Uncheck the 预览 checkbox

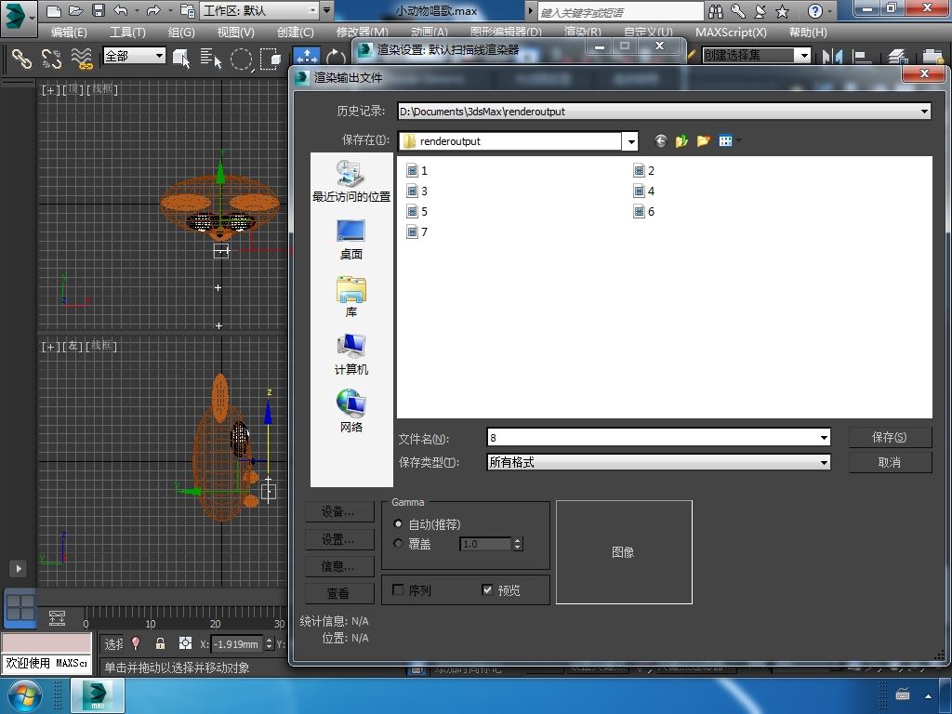pyautogui.click(x=487, y=589)
